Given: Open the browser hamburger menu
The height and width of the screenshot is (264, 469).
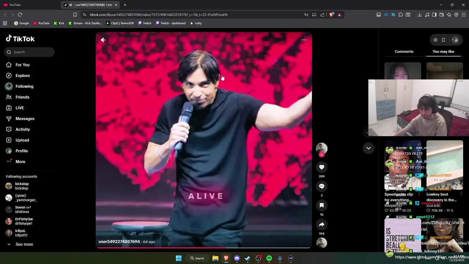Looking at the screenshot, I should tap(464, 15).
